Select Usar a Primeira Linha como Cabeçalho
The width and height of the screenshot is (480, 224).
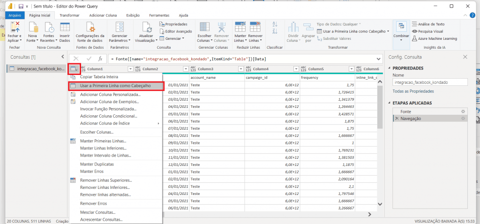coord(115,86)
